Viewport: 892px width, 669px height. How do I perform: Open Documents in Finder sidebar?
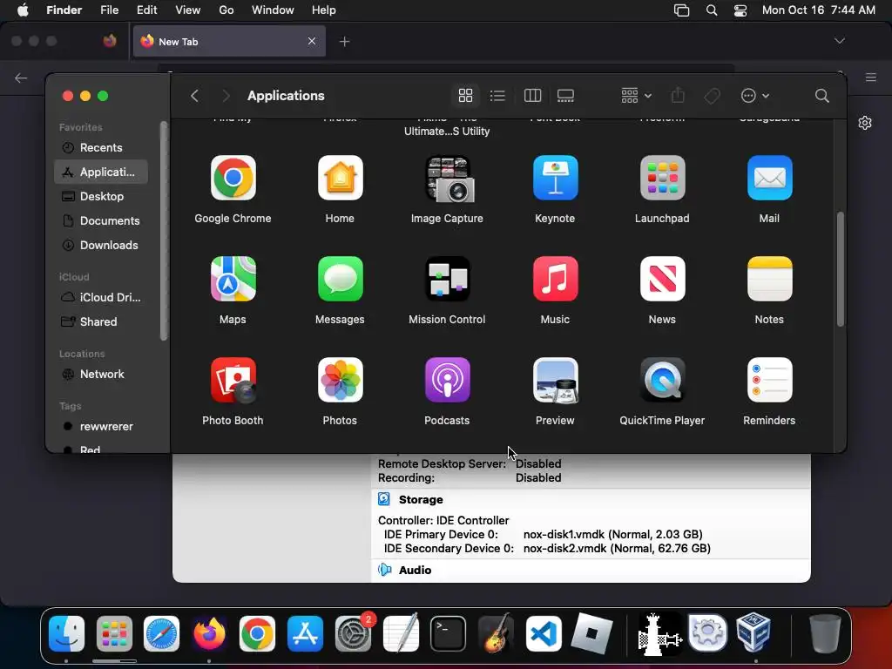pos(100,220)
